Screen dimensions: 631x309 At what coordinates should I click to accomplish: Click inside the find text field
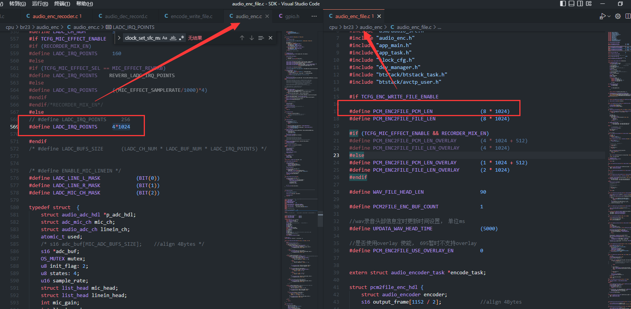coord(142,38)
